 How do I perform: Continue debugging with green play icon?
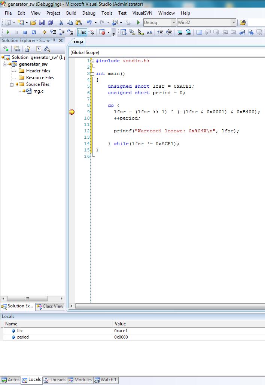7,32
